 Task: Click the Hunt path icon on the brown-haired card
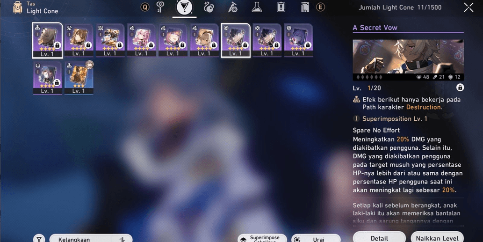(x=69, y=28)
